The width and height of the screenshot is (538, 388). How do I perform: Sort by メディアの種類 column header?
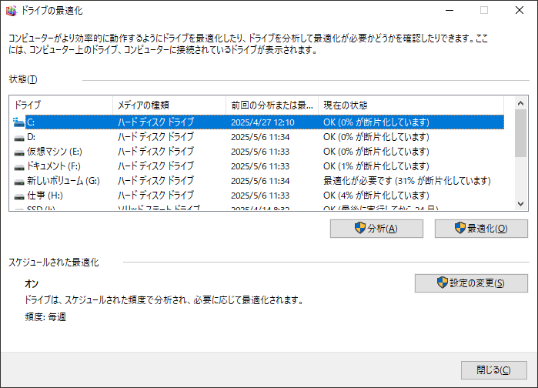[169, 105]
